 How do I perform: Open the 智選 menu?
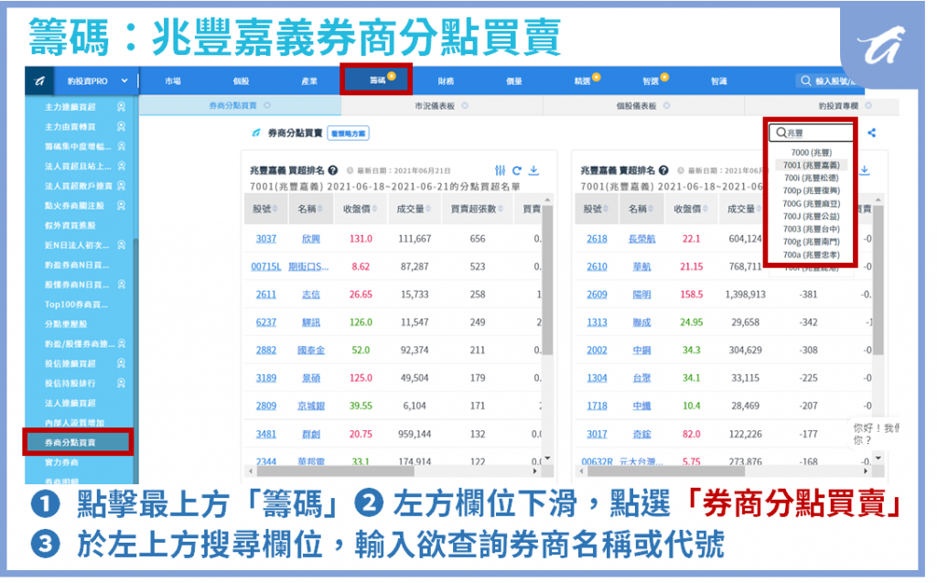click(x=651, y=81)
